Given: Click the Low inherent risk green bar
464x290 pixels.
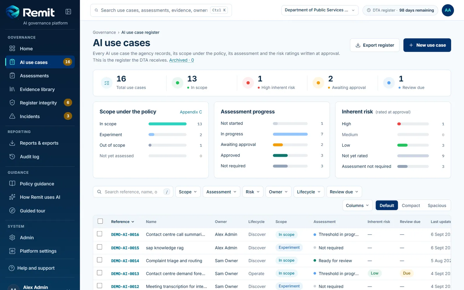Looking at the screenshot, I should click(x=403, y=145).
